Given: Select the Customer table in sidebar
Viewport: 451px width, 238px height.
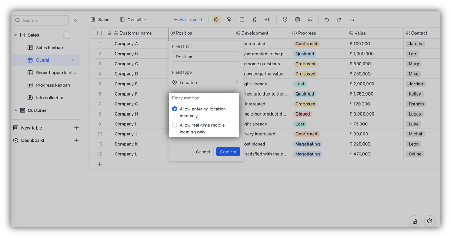Looking at the screenshot, I should point(38,110).
